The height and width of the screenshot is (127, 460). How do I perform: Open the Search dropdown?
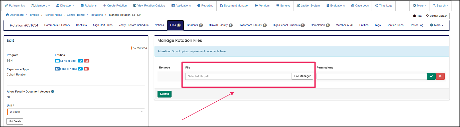tap(440, 5)
